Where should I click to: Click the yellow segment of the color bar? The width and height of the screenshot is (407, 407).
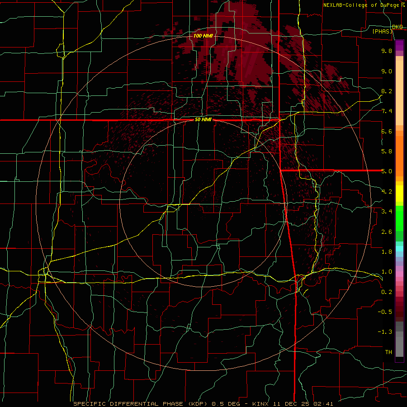pos(399,194)
